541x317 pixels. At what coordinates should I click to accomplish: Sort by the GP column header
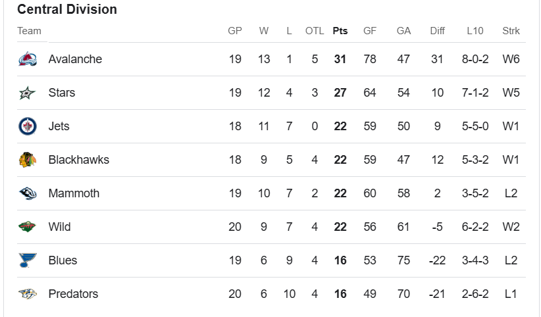pyautogui.click(x=235, y=31)
